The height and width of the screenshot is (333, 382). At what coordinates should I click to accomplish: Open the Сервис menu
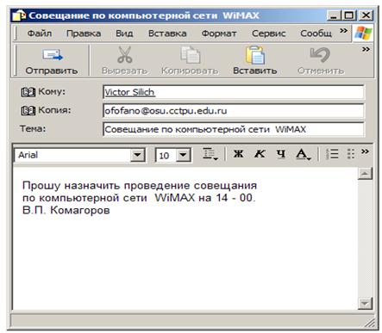[x=269, y=34]
